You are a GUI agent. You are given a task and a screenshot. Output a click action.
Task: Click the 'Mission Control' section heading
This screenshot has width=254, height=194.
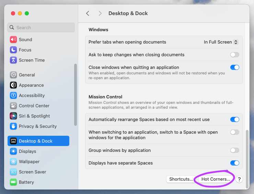[x=105, y=97]
